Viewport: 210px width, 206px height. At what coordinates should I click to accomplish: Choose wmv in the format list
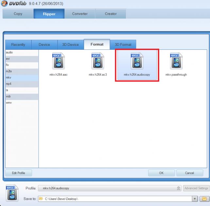point(22,103)
